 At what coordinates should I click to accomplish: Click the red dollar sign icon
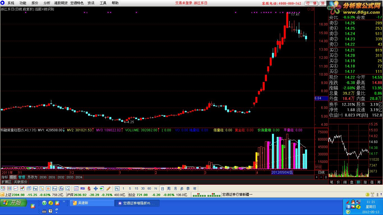pos(89,188)
